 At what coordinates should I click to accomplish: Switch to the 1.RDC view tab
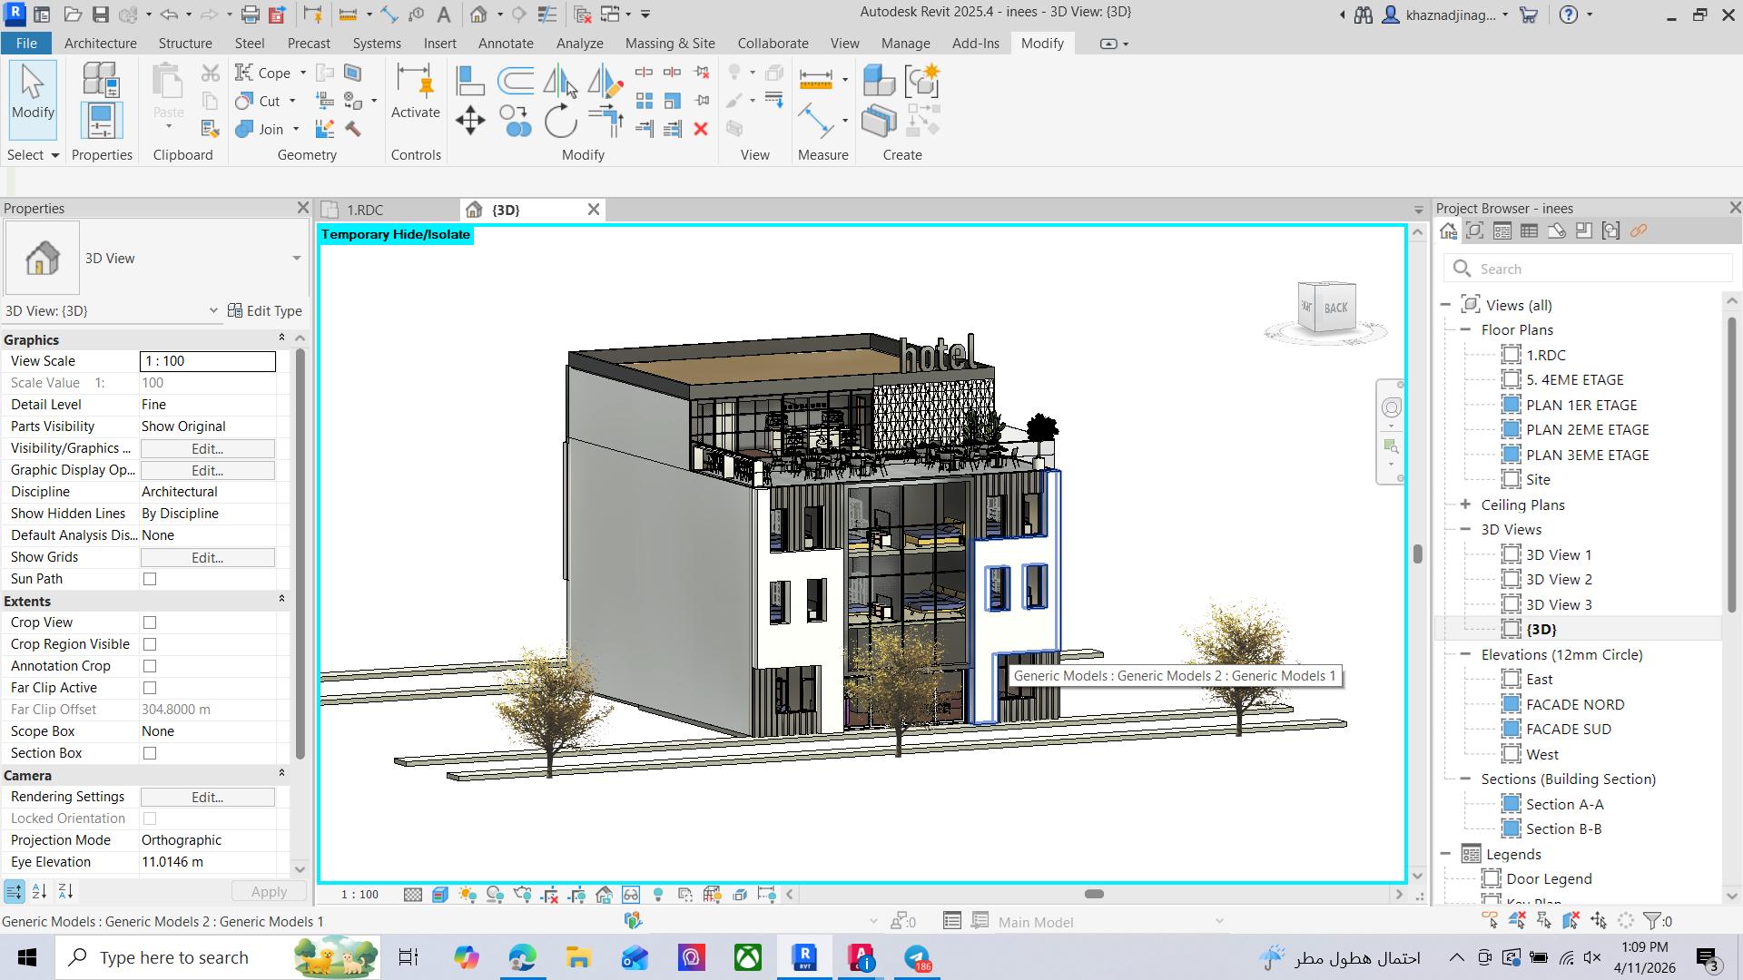[x=365, y=210]
